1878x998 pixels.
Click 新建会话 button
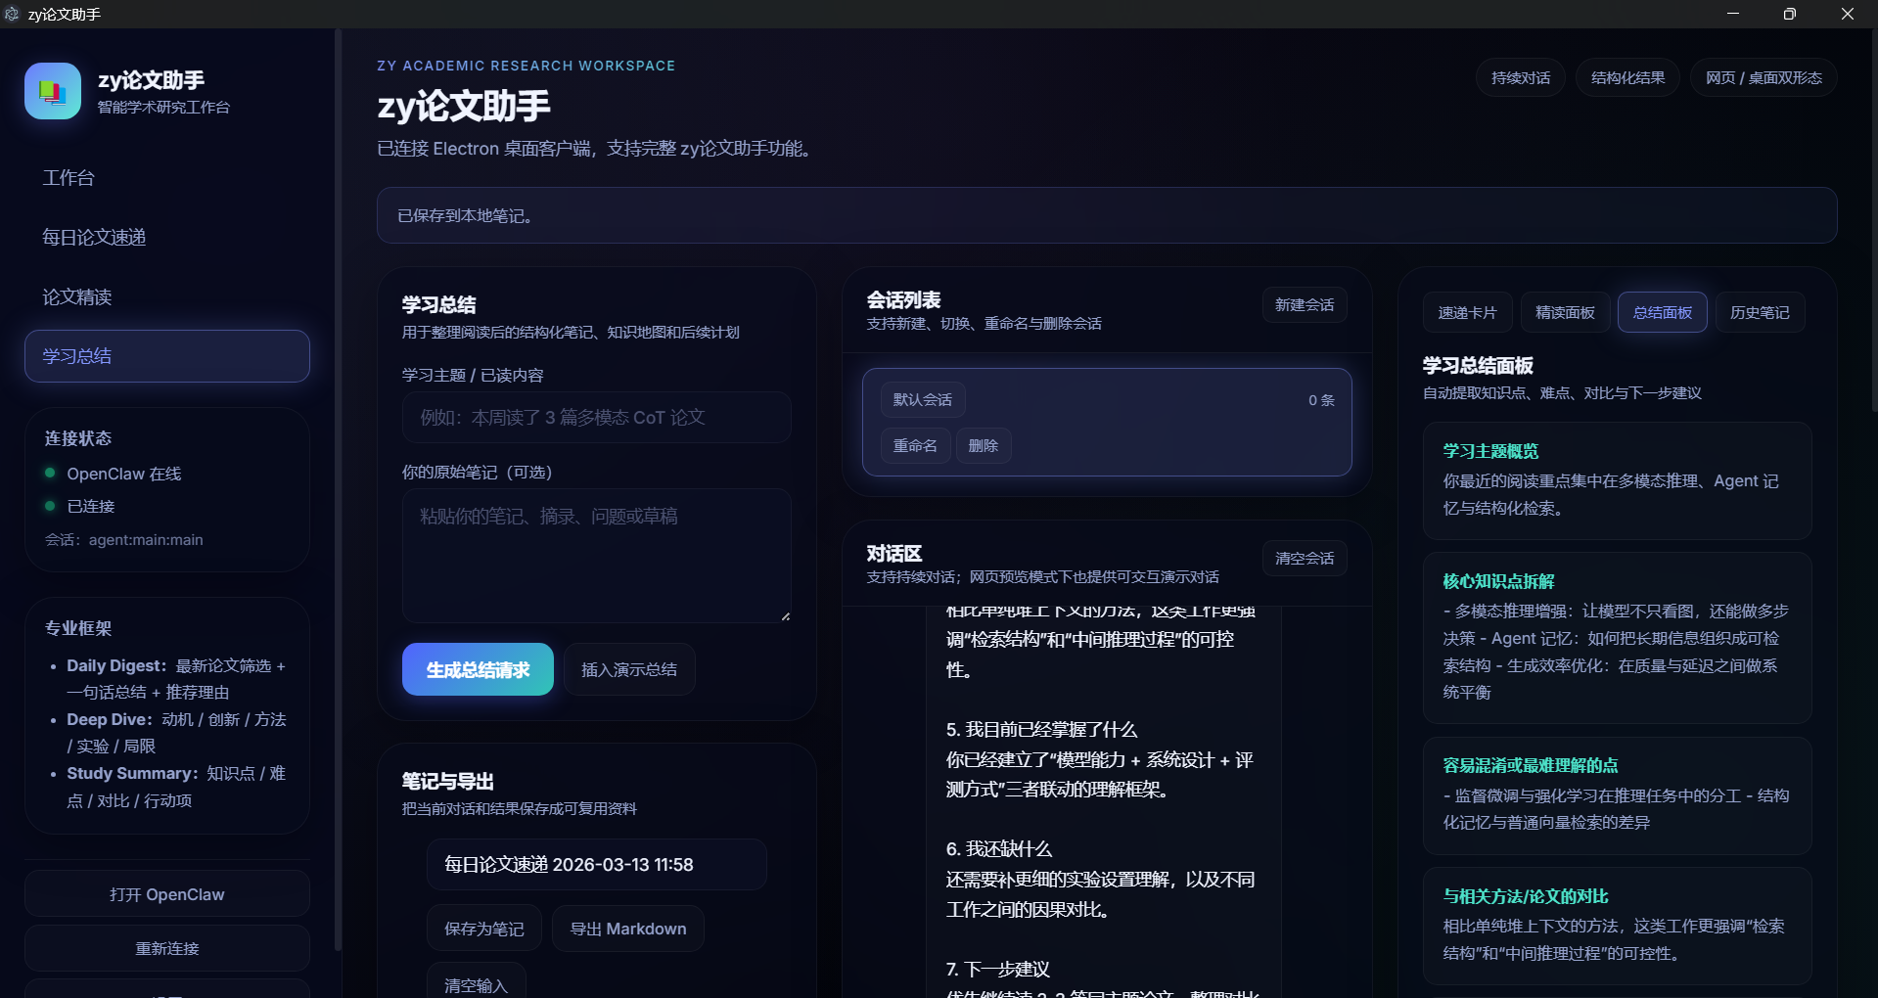click(1305, 305)
